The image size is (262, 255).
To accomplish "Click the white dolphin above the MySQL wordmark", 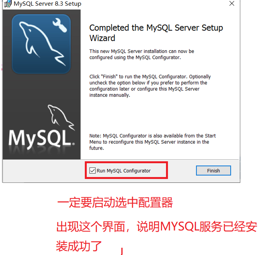I will [x=61, y=117].
